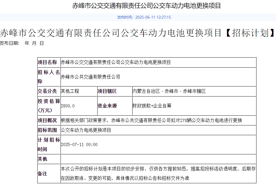276x185 pixels.
Task: Click the project name value in the table
Action: click(116, 62)
